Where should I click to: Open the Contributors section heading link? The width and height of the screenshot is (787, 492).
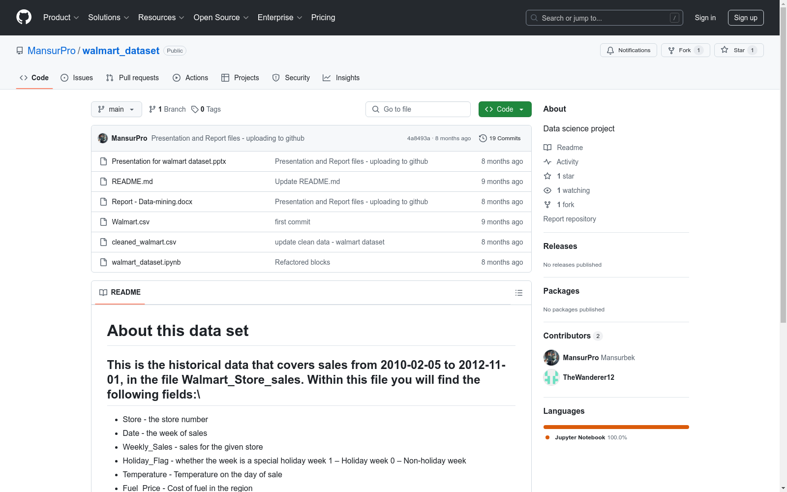coord(573,336)
